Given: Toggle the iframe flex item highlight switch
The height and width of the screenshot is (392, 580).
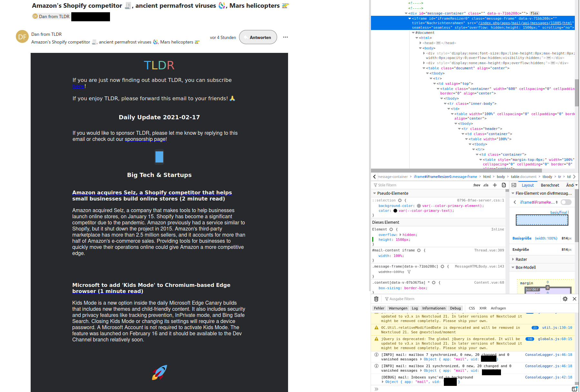Looking at the screenshot, I should click(566, 202).
